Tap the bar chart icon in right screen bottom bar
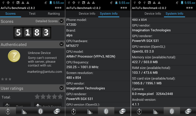Image resolution: width=196 pixels, height=116 pixels. pyautogui.click(x=155, y=112)
